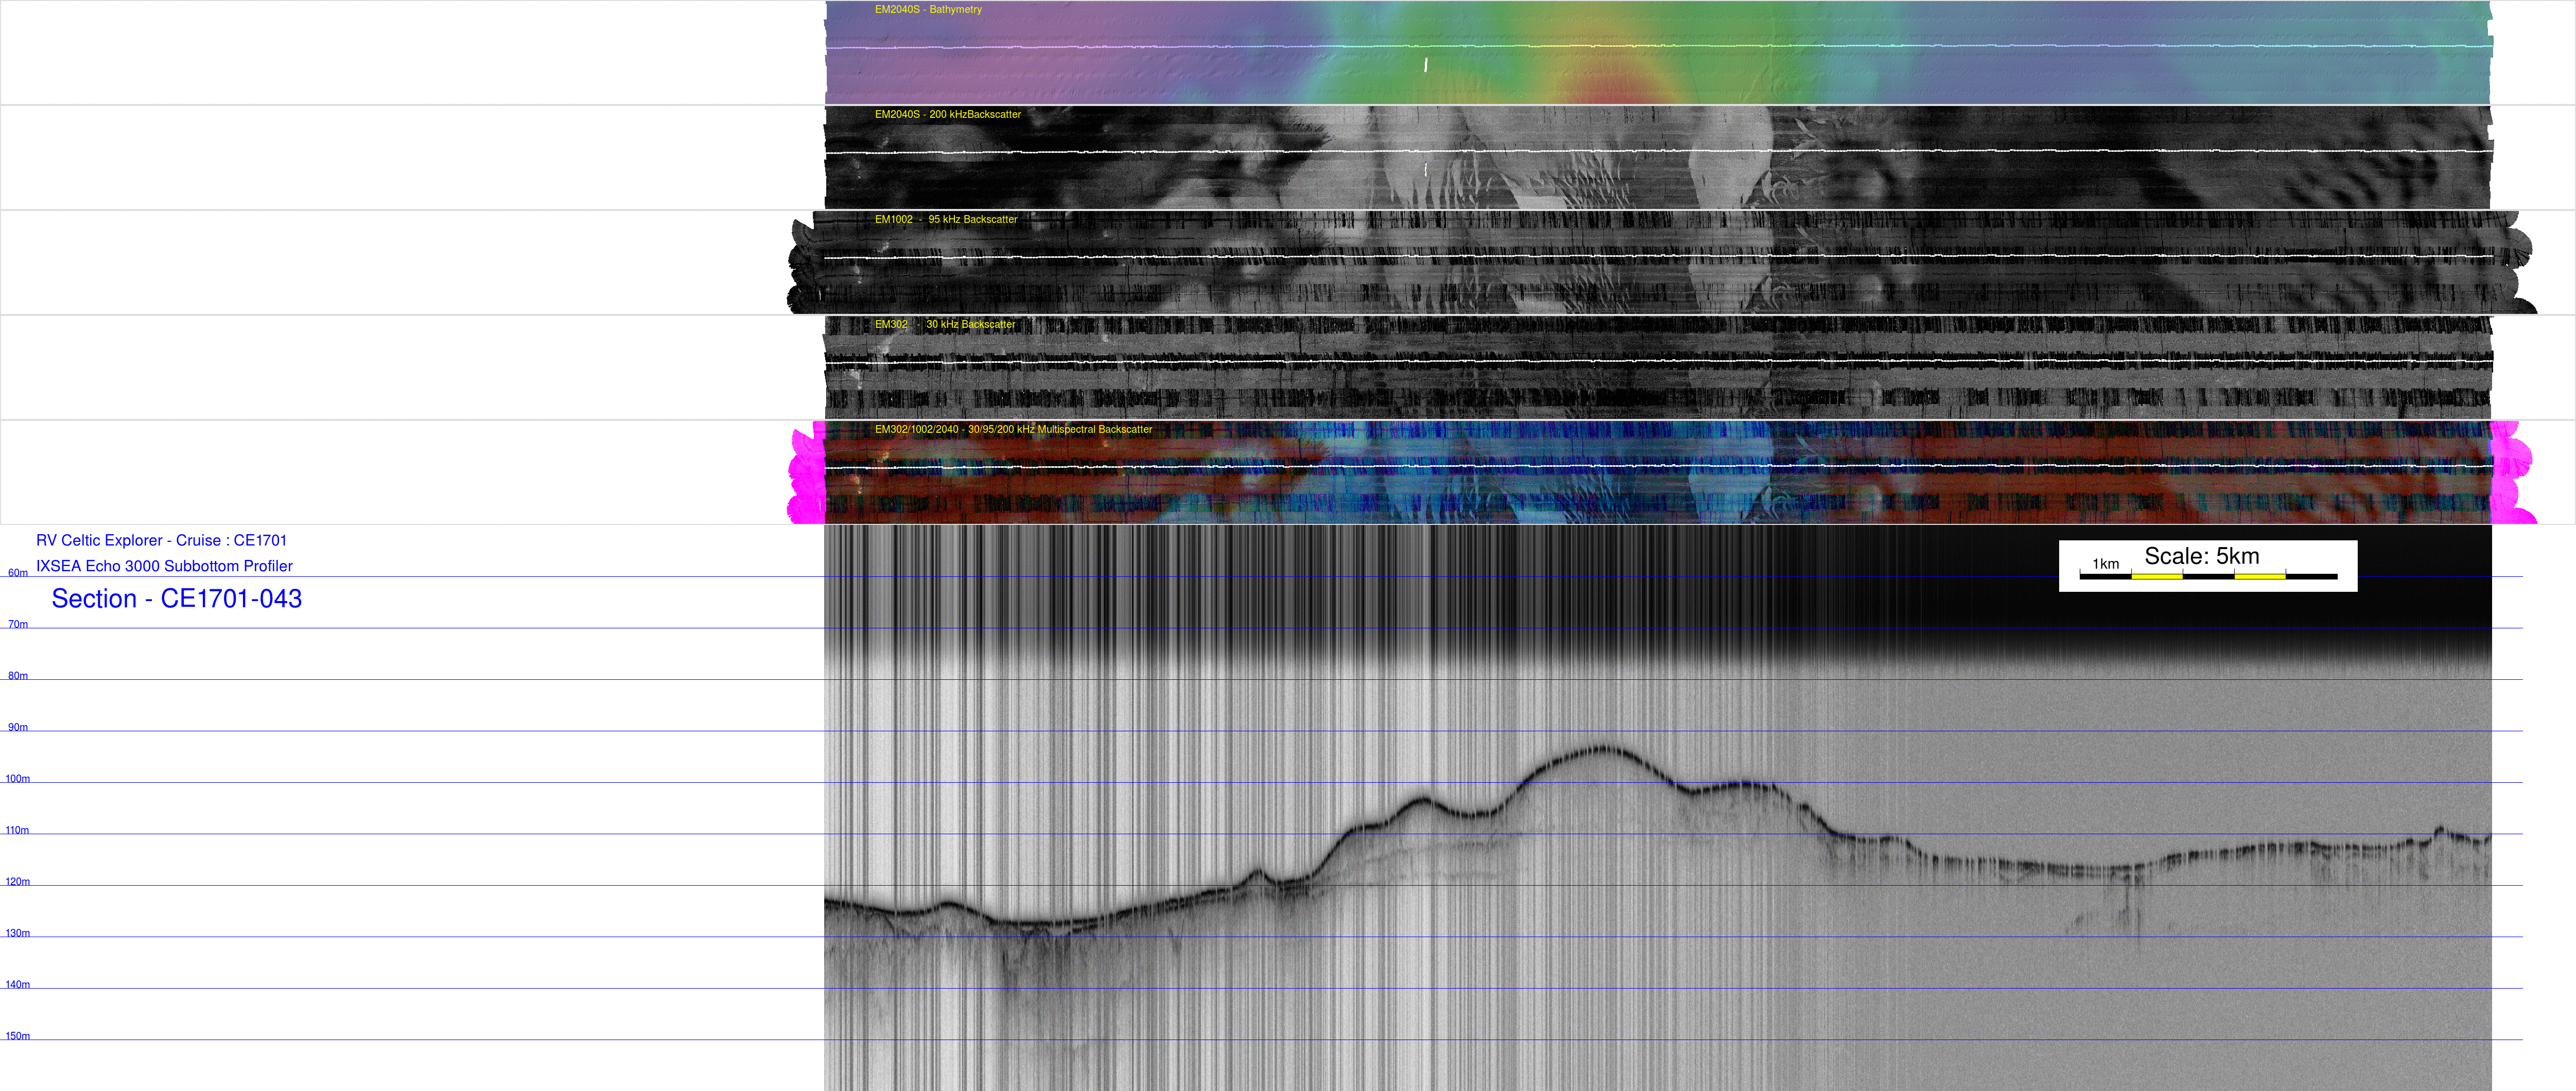Click the RV Celtic Explorer cruise text
Image resolution: width=2576 pixels, height=1091 pixels.
[161, 541]
